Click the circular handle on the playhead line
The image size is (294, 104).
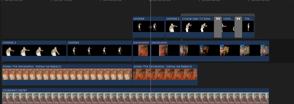(x=151, y=27)
